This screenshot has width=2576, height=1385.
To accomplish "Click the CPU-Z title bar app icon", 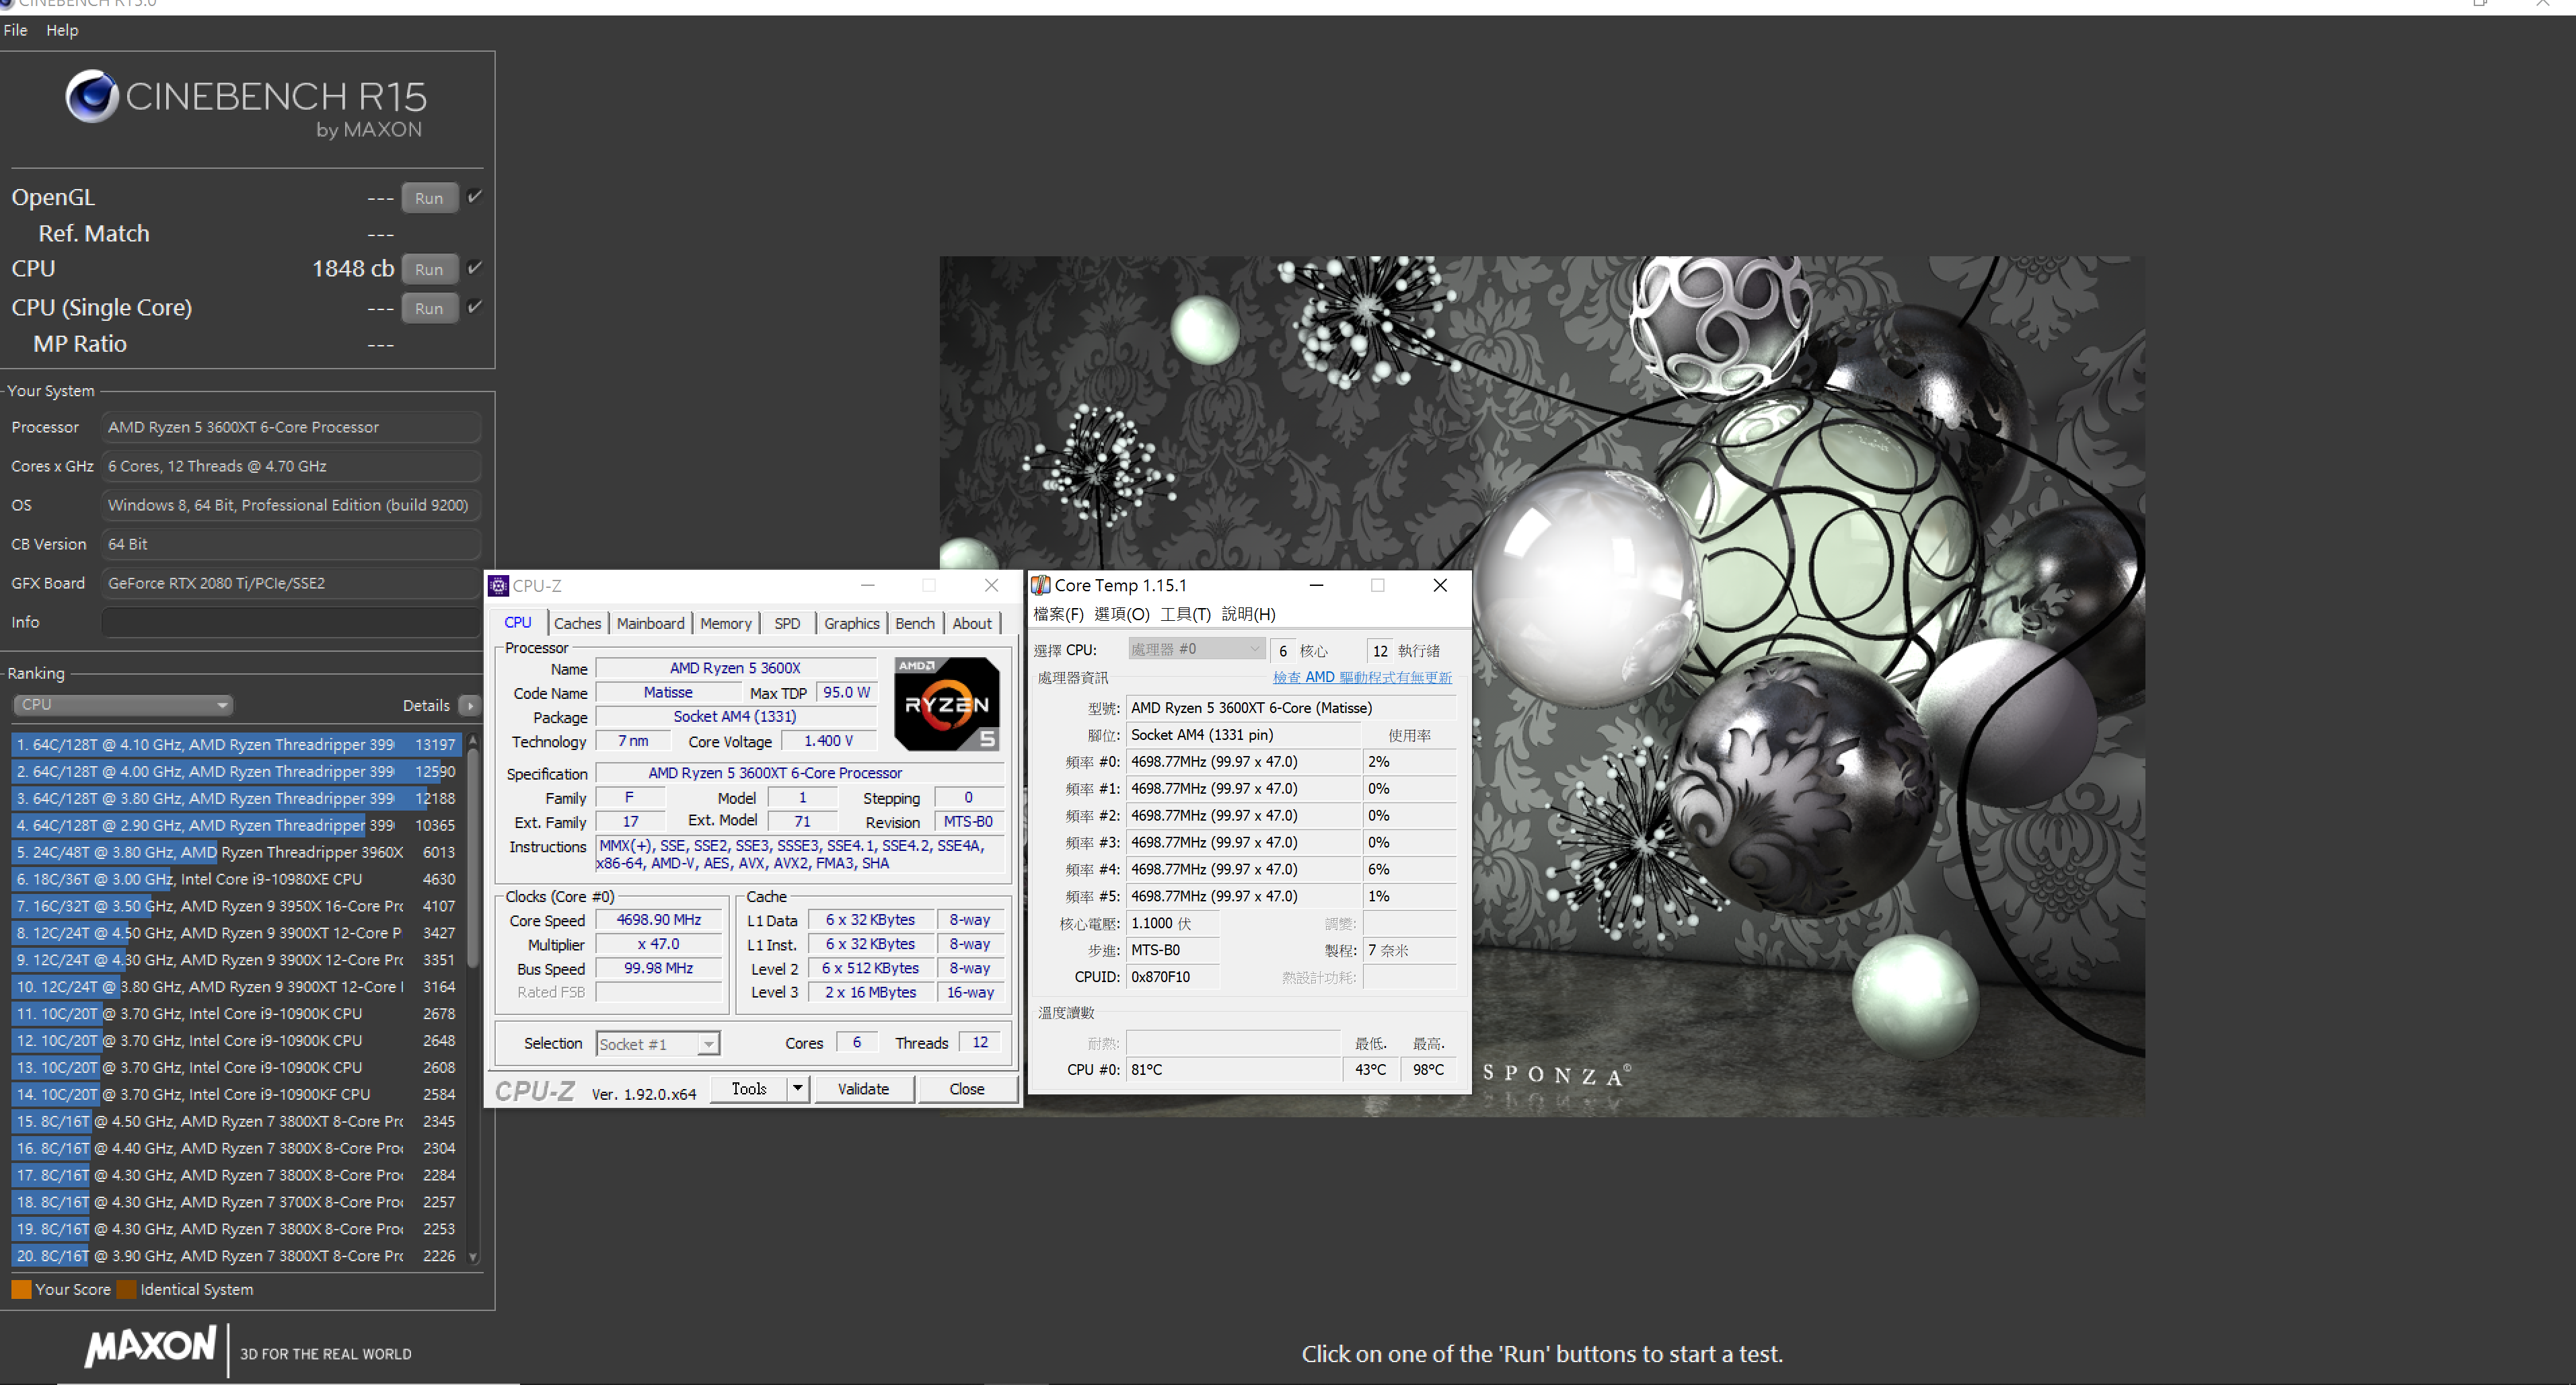I will [498, 586].
